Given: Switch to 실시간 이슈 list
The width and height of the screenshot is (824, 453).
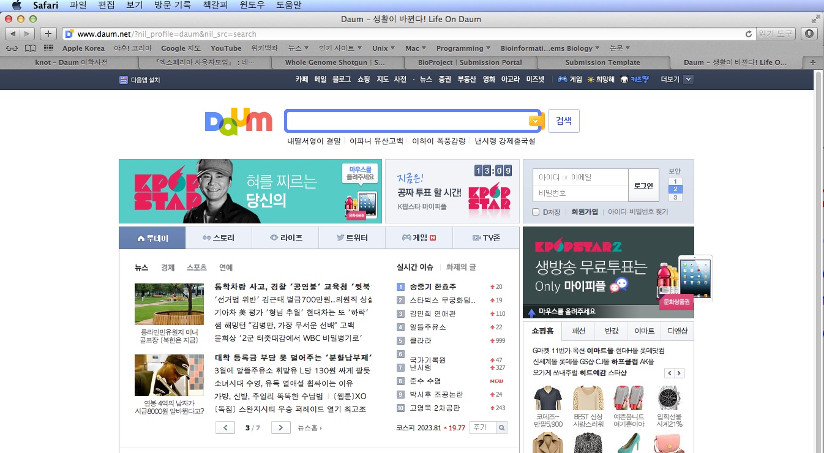Looking at the screenshot, I should [x=415, y=267].
